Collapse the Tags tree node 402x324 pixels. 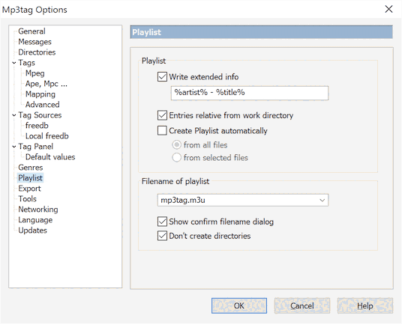click(x=14, y=63)
